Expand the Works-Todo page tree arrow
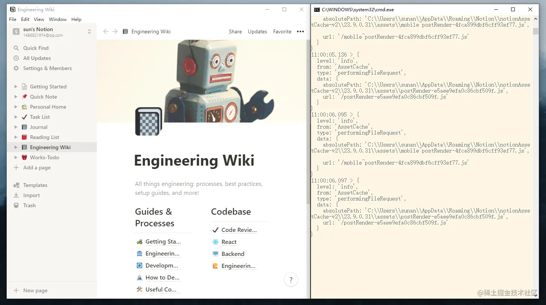The image size is (546, 305). [16, 157]
